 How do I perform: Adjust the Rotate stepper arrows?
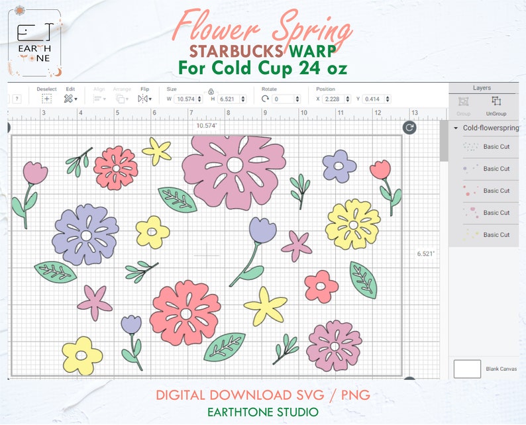tap(297, 99)
